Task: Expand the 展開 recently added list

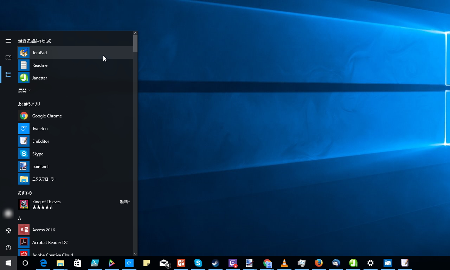Action: [25, 91]
